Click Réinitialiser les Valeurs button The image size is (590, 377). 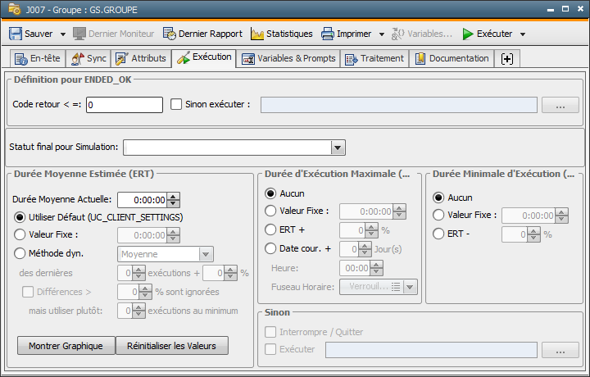[x=171, y=345]
